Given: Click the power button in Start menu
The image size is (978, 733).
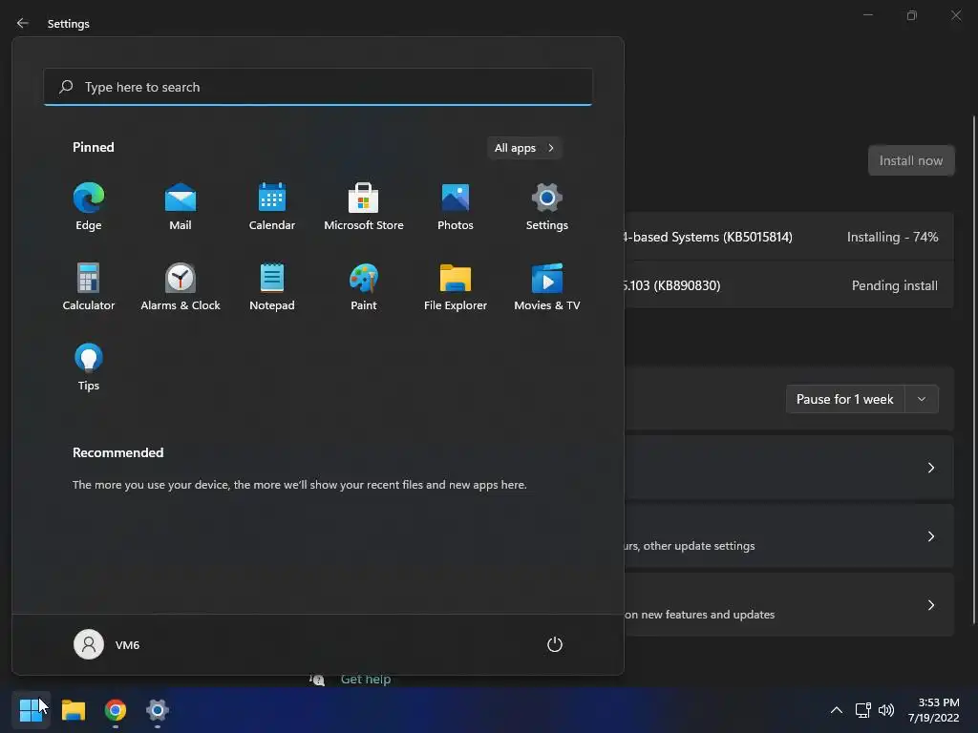Looking at the screenshot, I should 555,644.
